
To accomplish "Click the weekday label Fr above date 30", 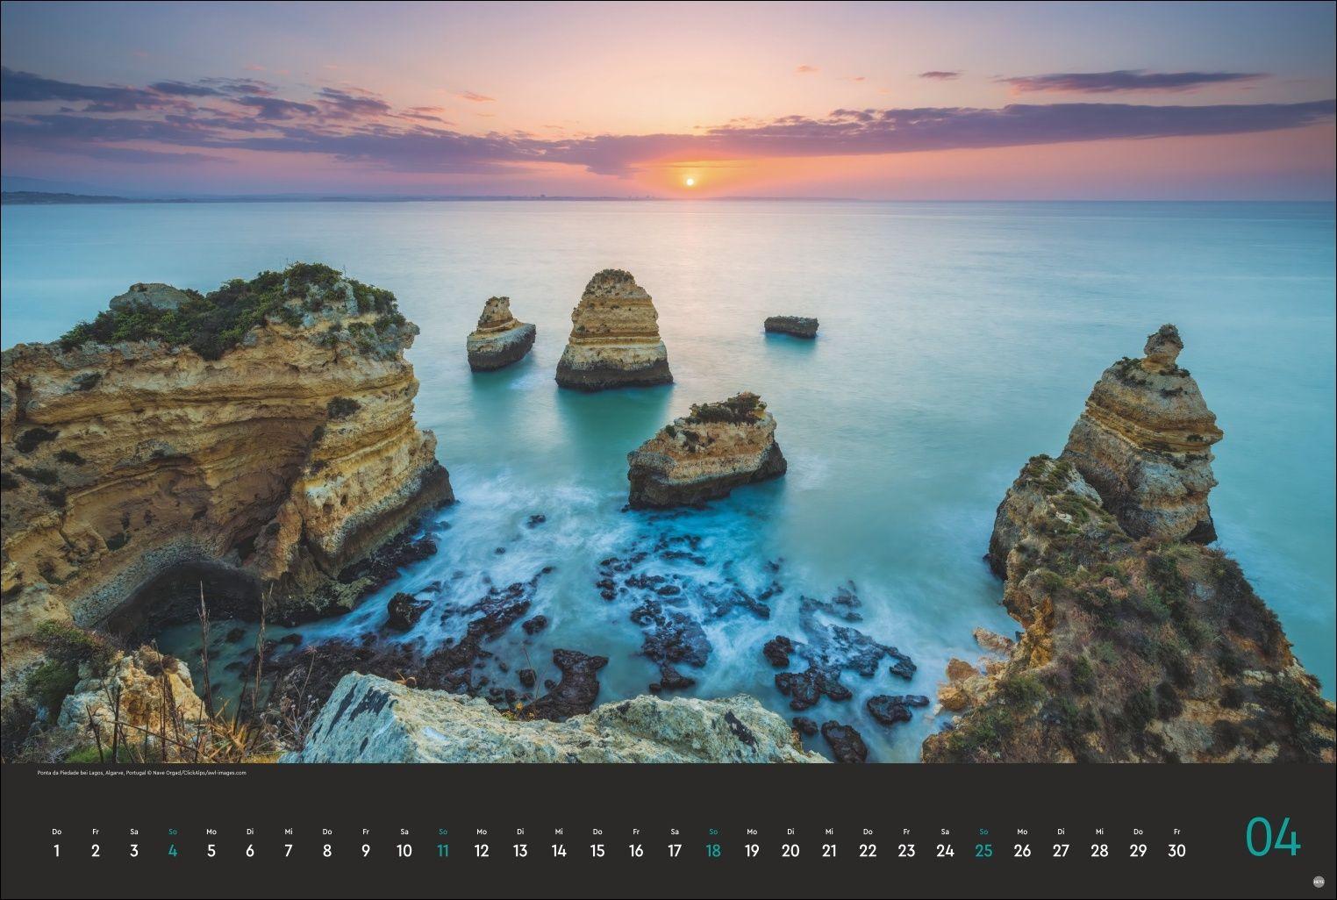I will (x=1176, y=831).
